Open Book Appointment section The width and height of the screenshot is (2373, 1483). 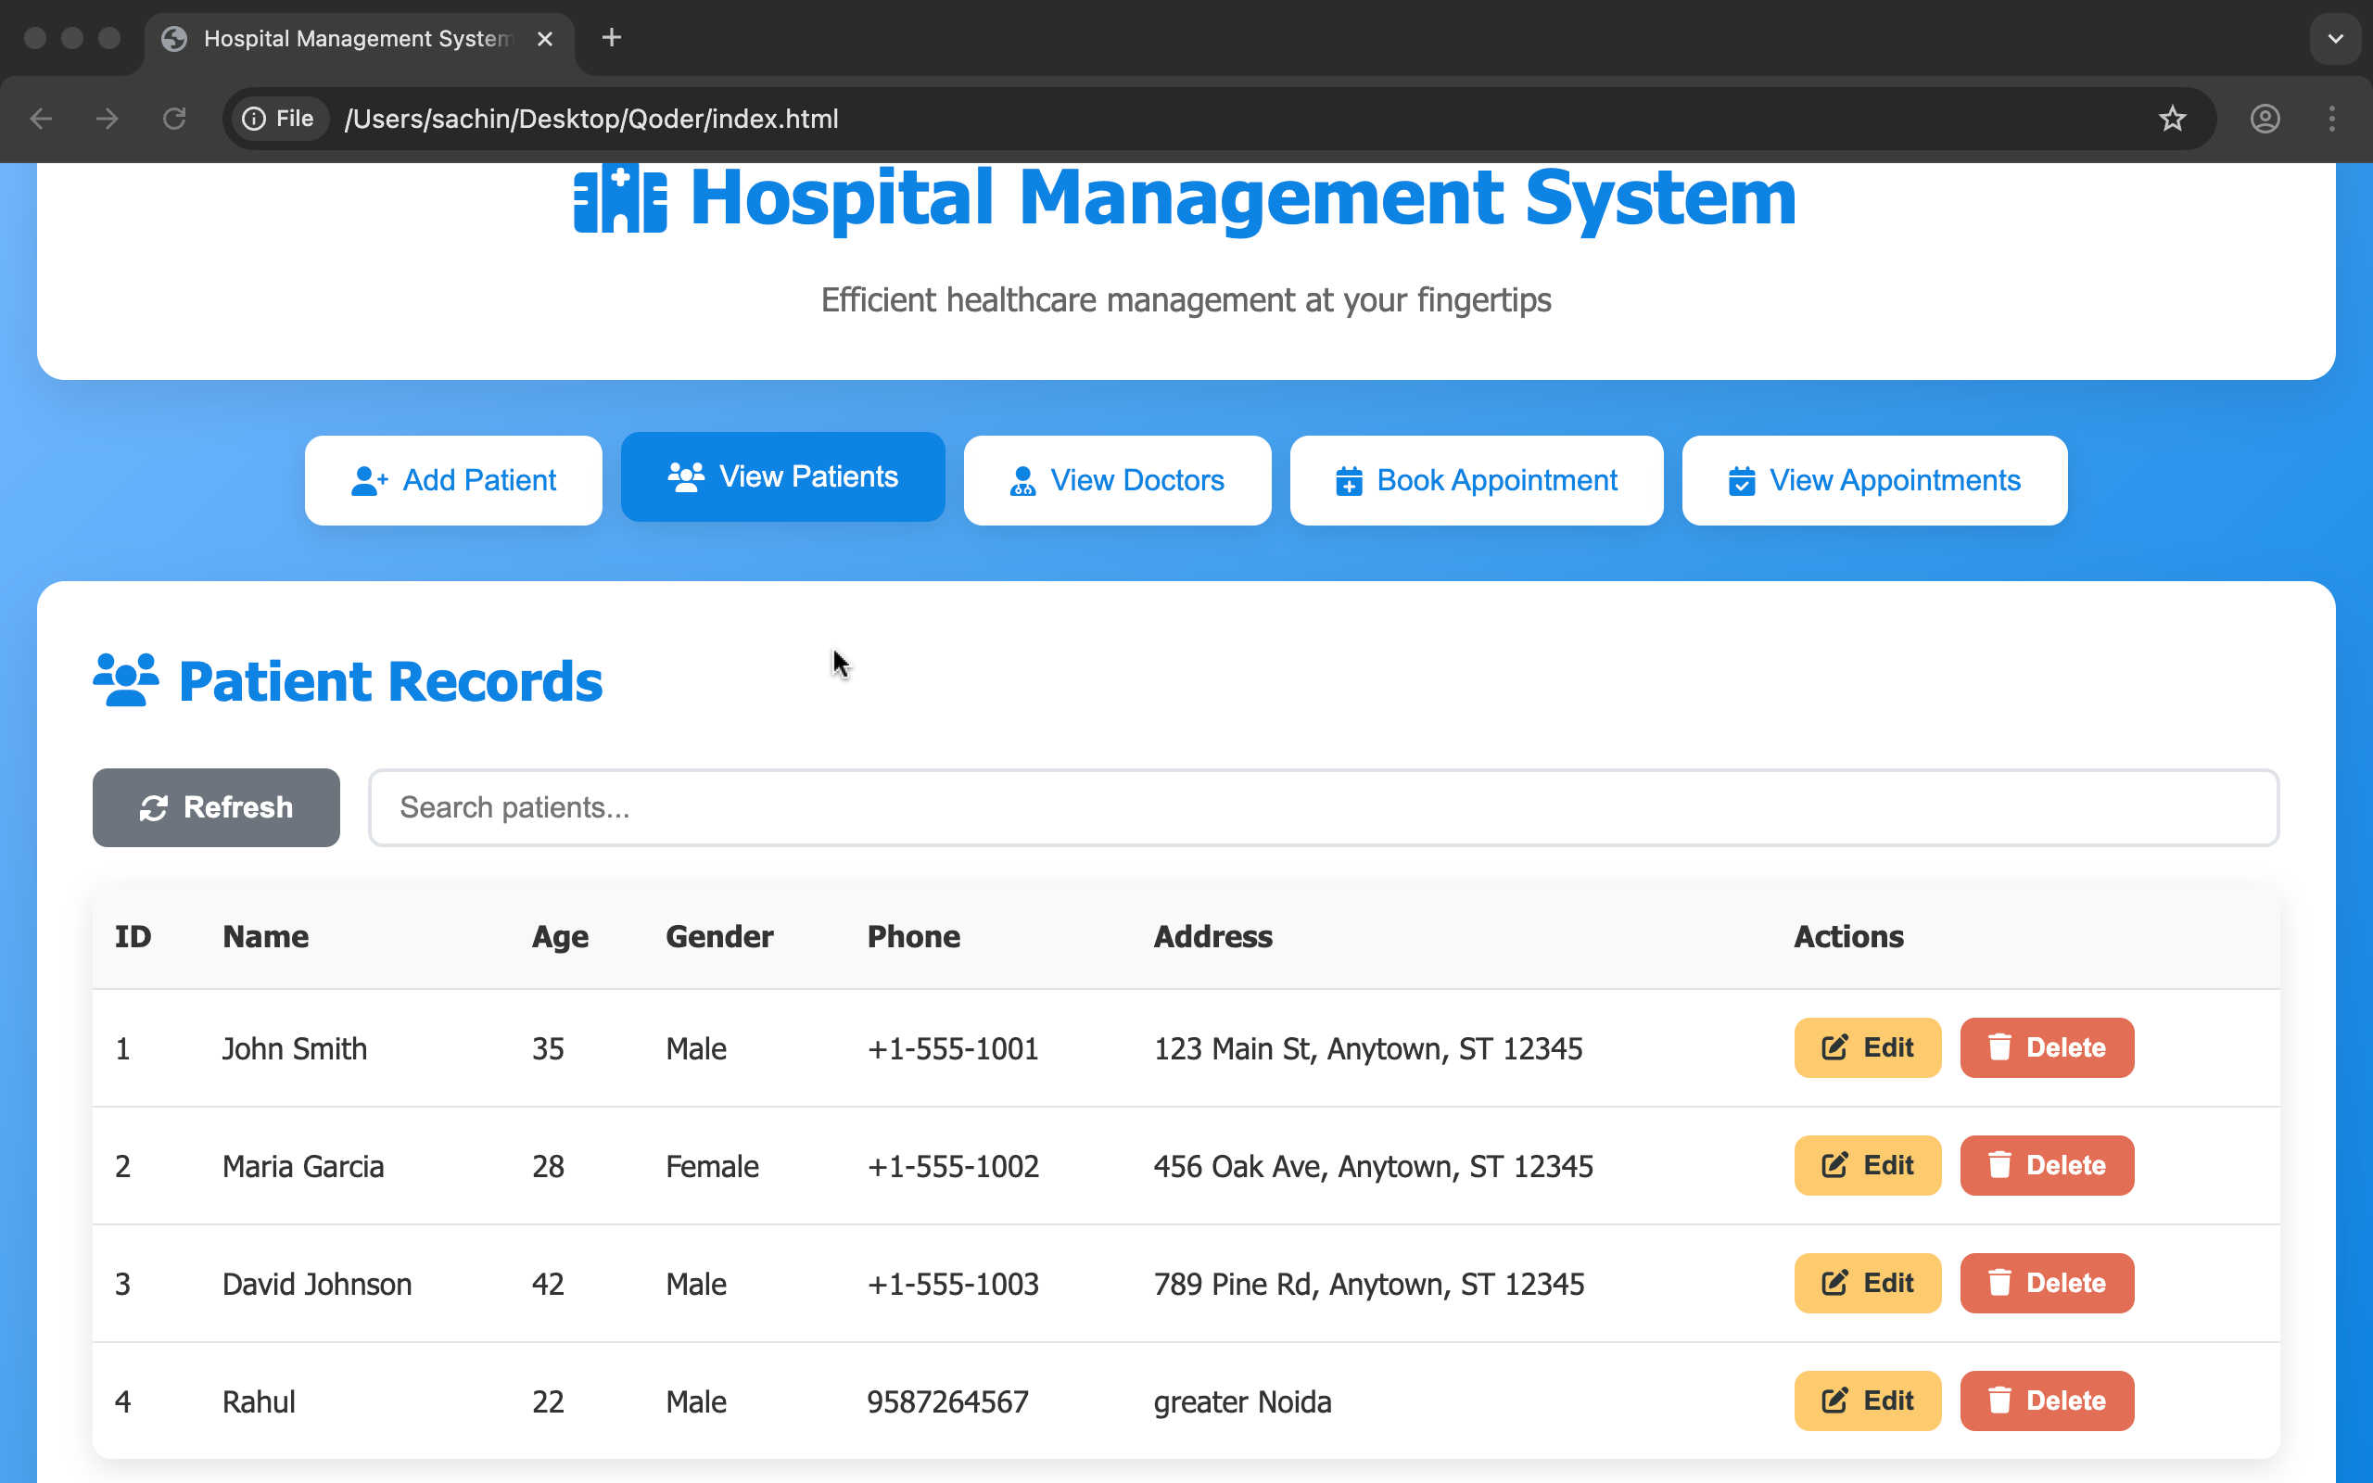pyautogui.click(x=1476, y=481)
